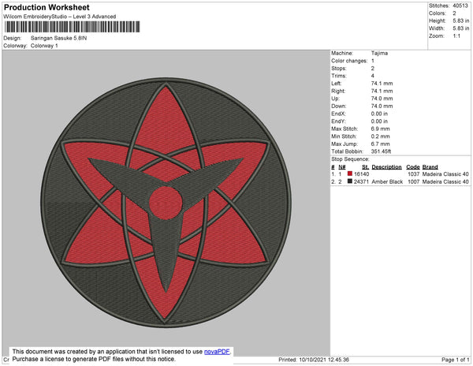This screenshot has height=366, width=473.
Task: Open the novaPDF link
Action: (x=217, y=352)
